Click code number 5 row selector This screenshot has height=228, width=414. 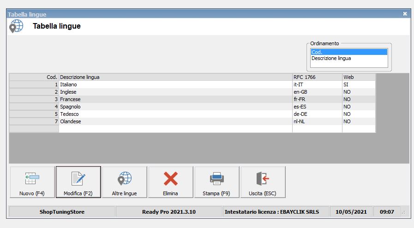click(34, 114)
